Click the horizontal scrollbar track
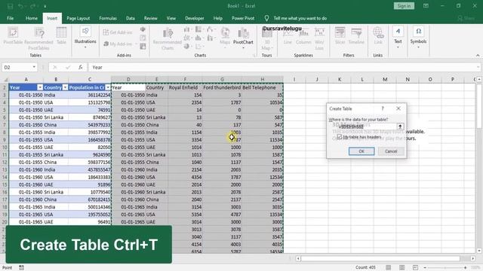The image size is (483, 271). tap(385, 258)
